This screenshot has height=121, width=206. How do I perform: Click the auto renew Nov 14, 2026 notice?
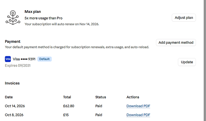[x=62, y=24]
